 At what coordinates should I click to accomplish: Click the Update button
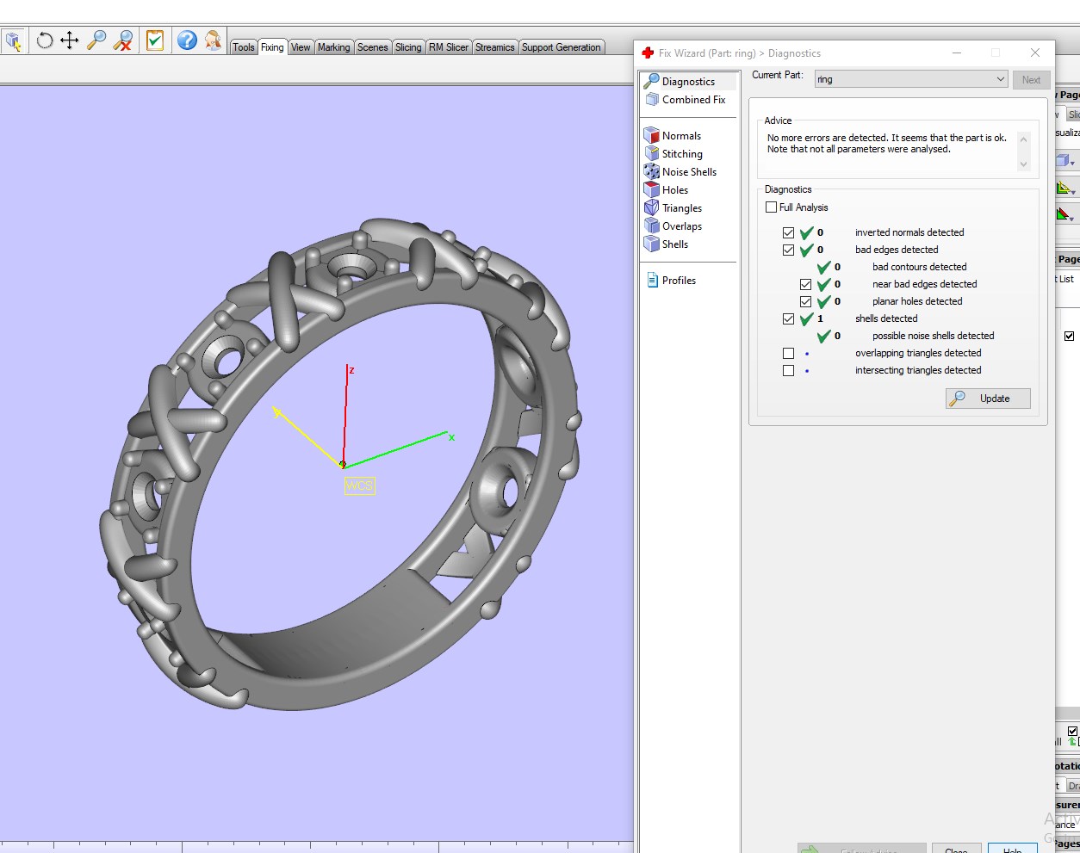pyautogui.click(x=988, y=399)
